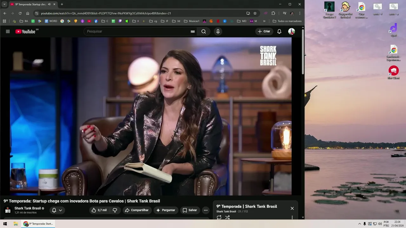Bookmark this page with the star
This screenshot has width=406, height=228.
click(255, 13)
